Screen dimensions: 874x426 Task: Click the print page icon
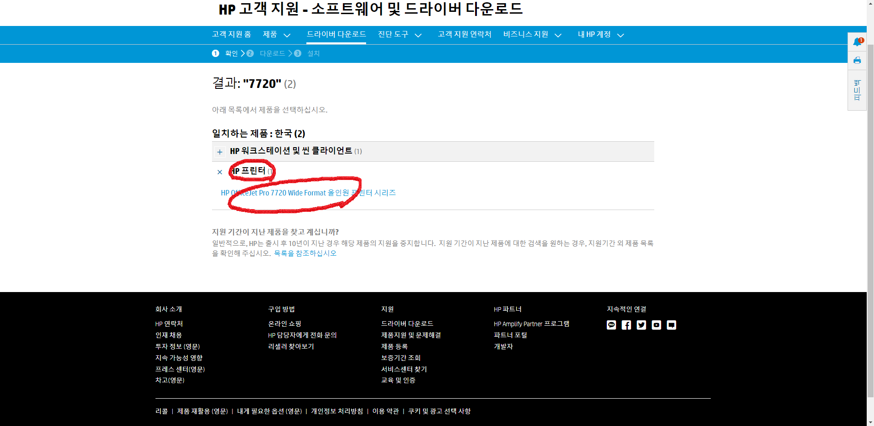coord(857,60)
